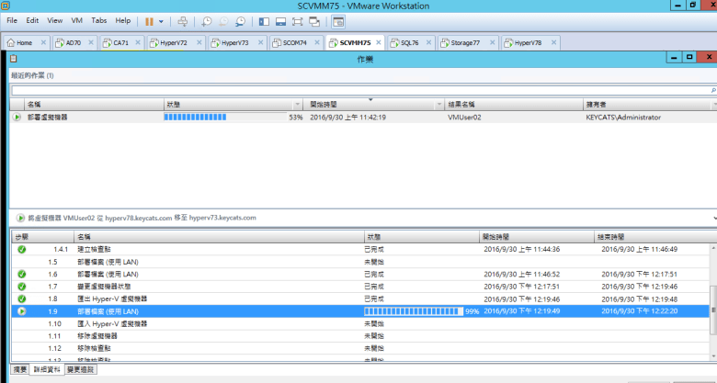Switch to the 變更追蹤 tab

pyautogui.click(x=80, y=369)
